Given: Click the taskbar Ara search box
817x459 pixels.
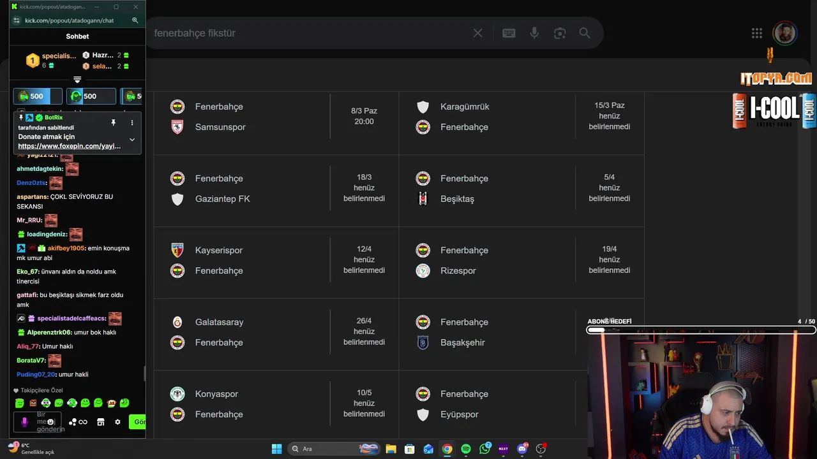Looking at the screenshot, I should pos(334,449).
